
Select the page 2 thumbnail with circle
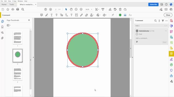click(17, 56)
